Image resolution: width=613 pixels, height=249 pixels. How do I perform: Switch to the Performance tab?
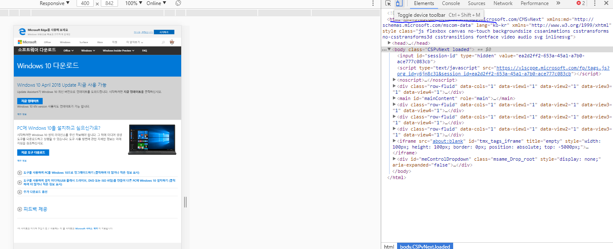click(x=534, y=3)
